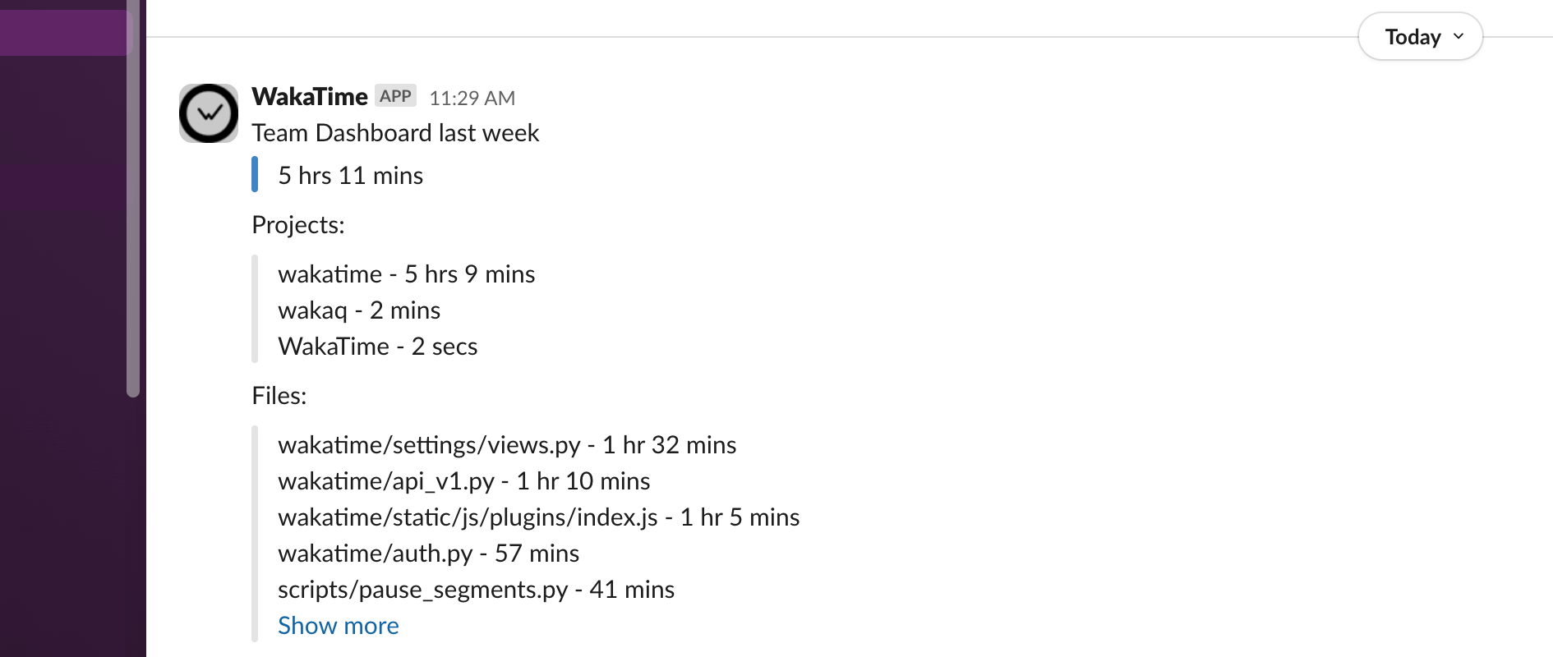Image resolution: width=1553 pixels, height=657 pixels.
Task: Click the chevron arrow inside Today button
Action: point(1459,36)
